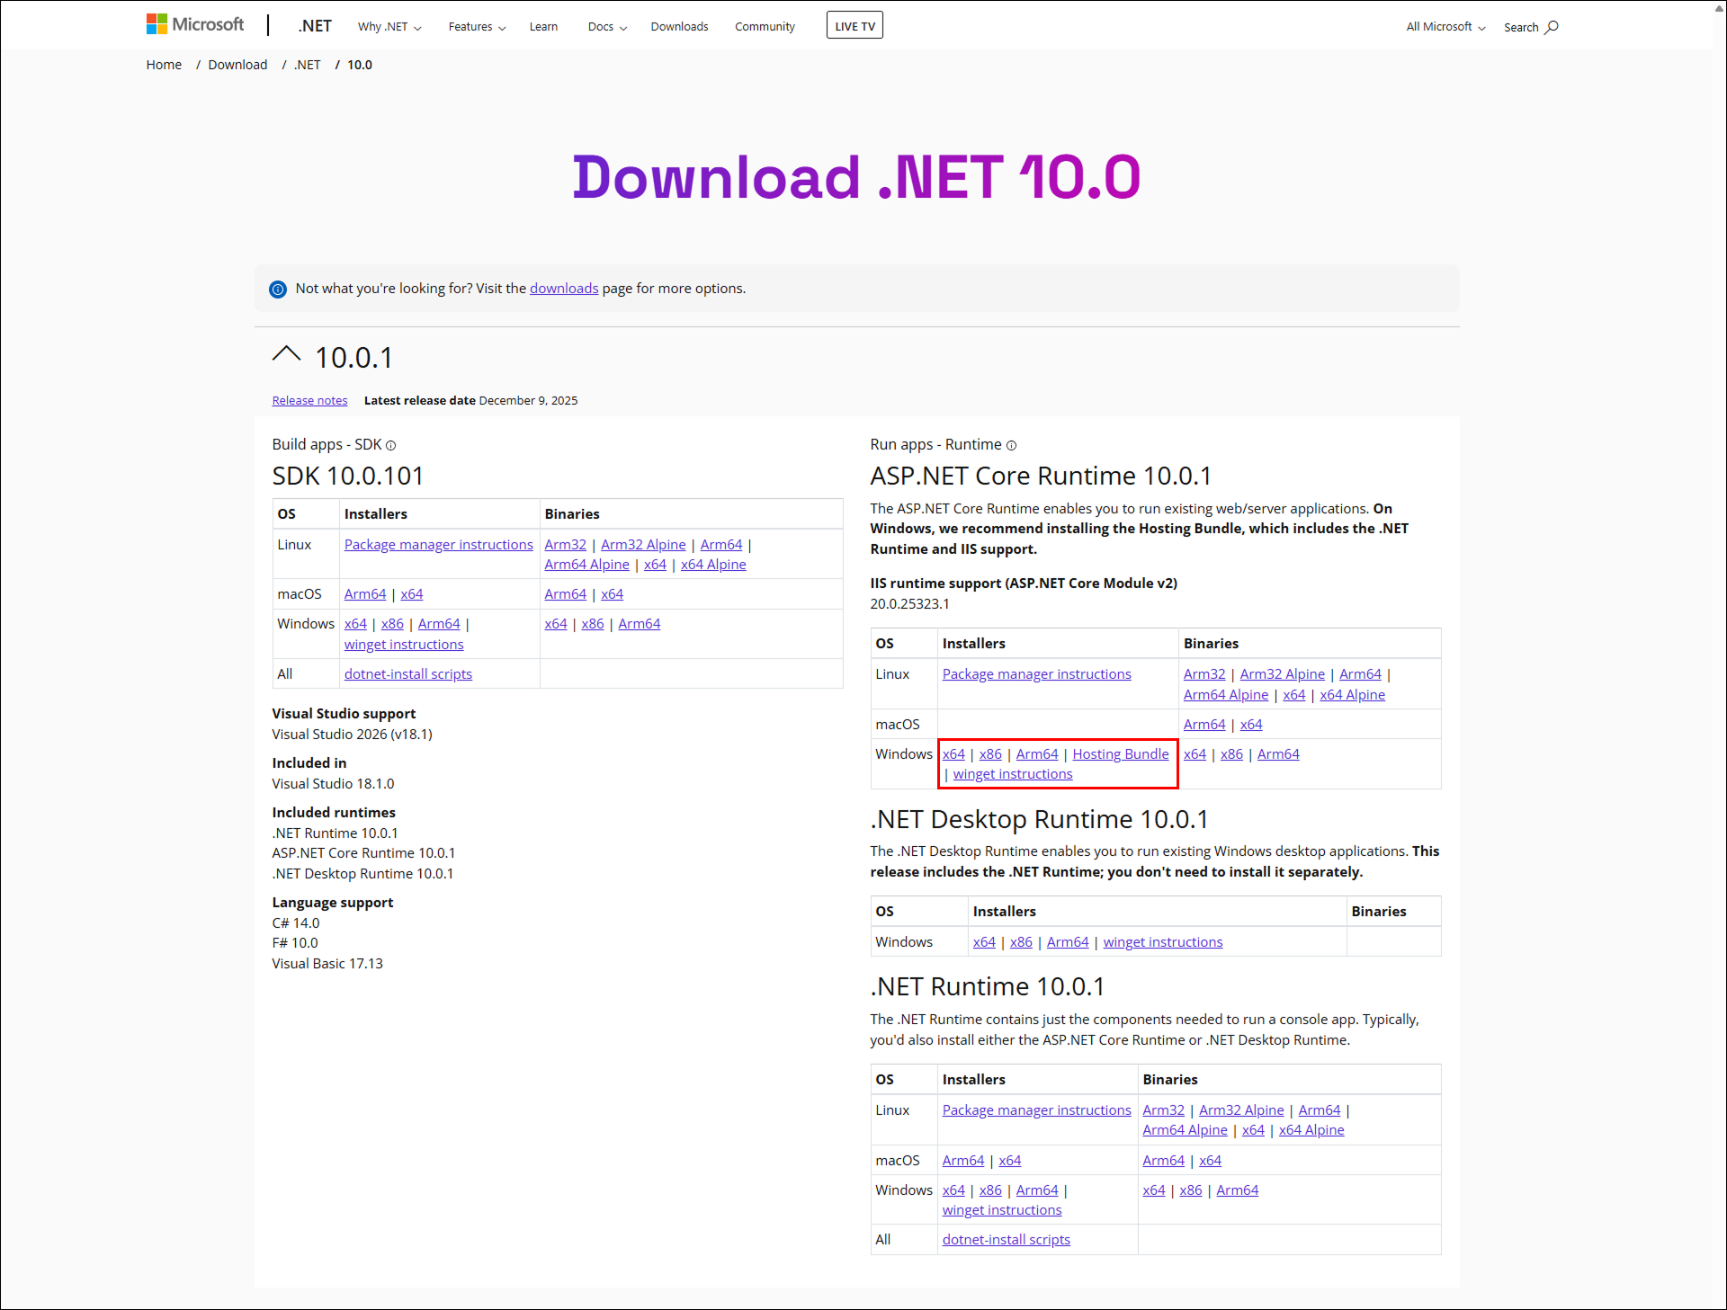The width and height of the screenshot is (1727, 1310).
Task: Open the Release notes link
Action: click(309, 401)
